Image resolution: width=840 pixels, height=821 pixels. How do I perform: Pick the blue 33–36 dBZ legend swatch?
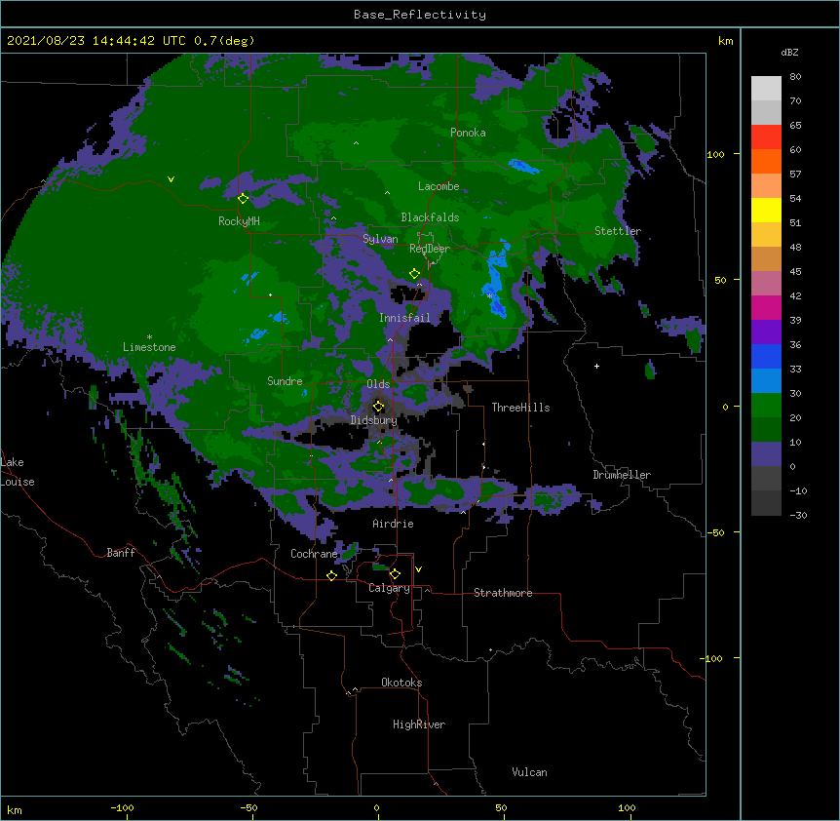766,356
